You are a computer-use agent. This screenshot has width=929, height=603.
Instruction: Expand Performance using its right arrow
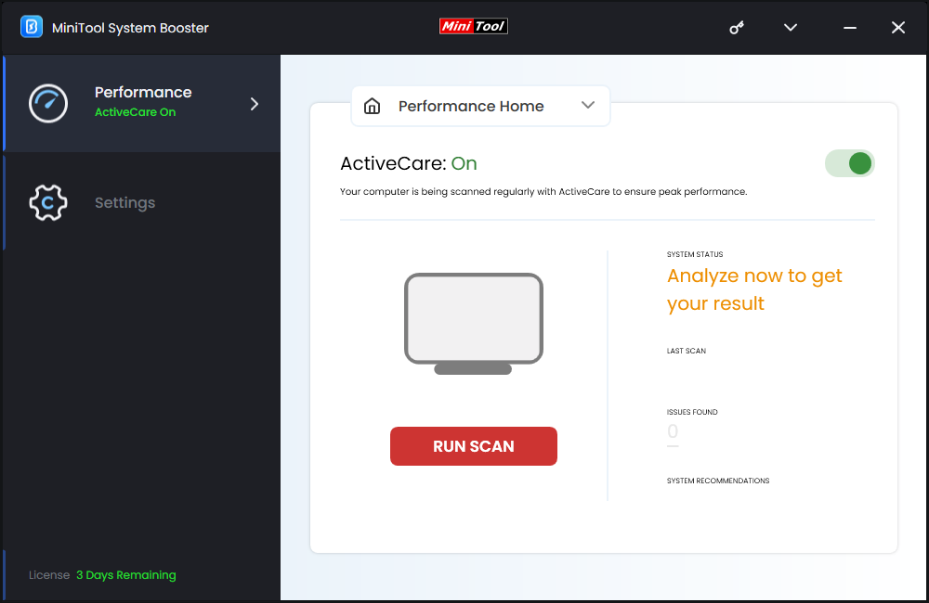(254, 104)
